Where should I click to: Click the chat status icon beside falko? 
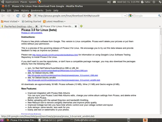pyautogui.click(x=142, y=2)
